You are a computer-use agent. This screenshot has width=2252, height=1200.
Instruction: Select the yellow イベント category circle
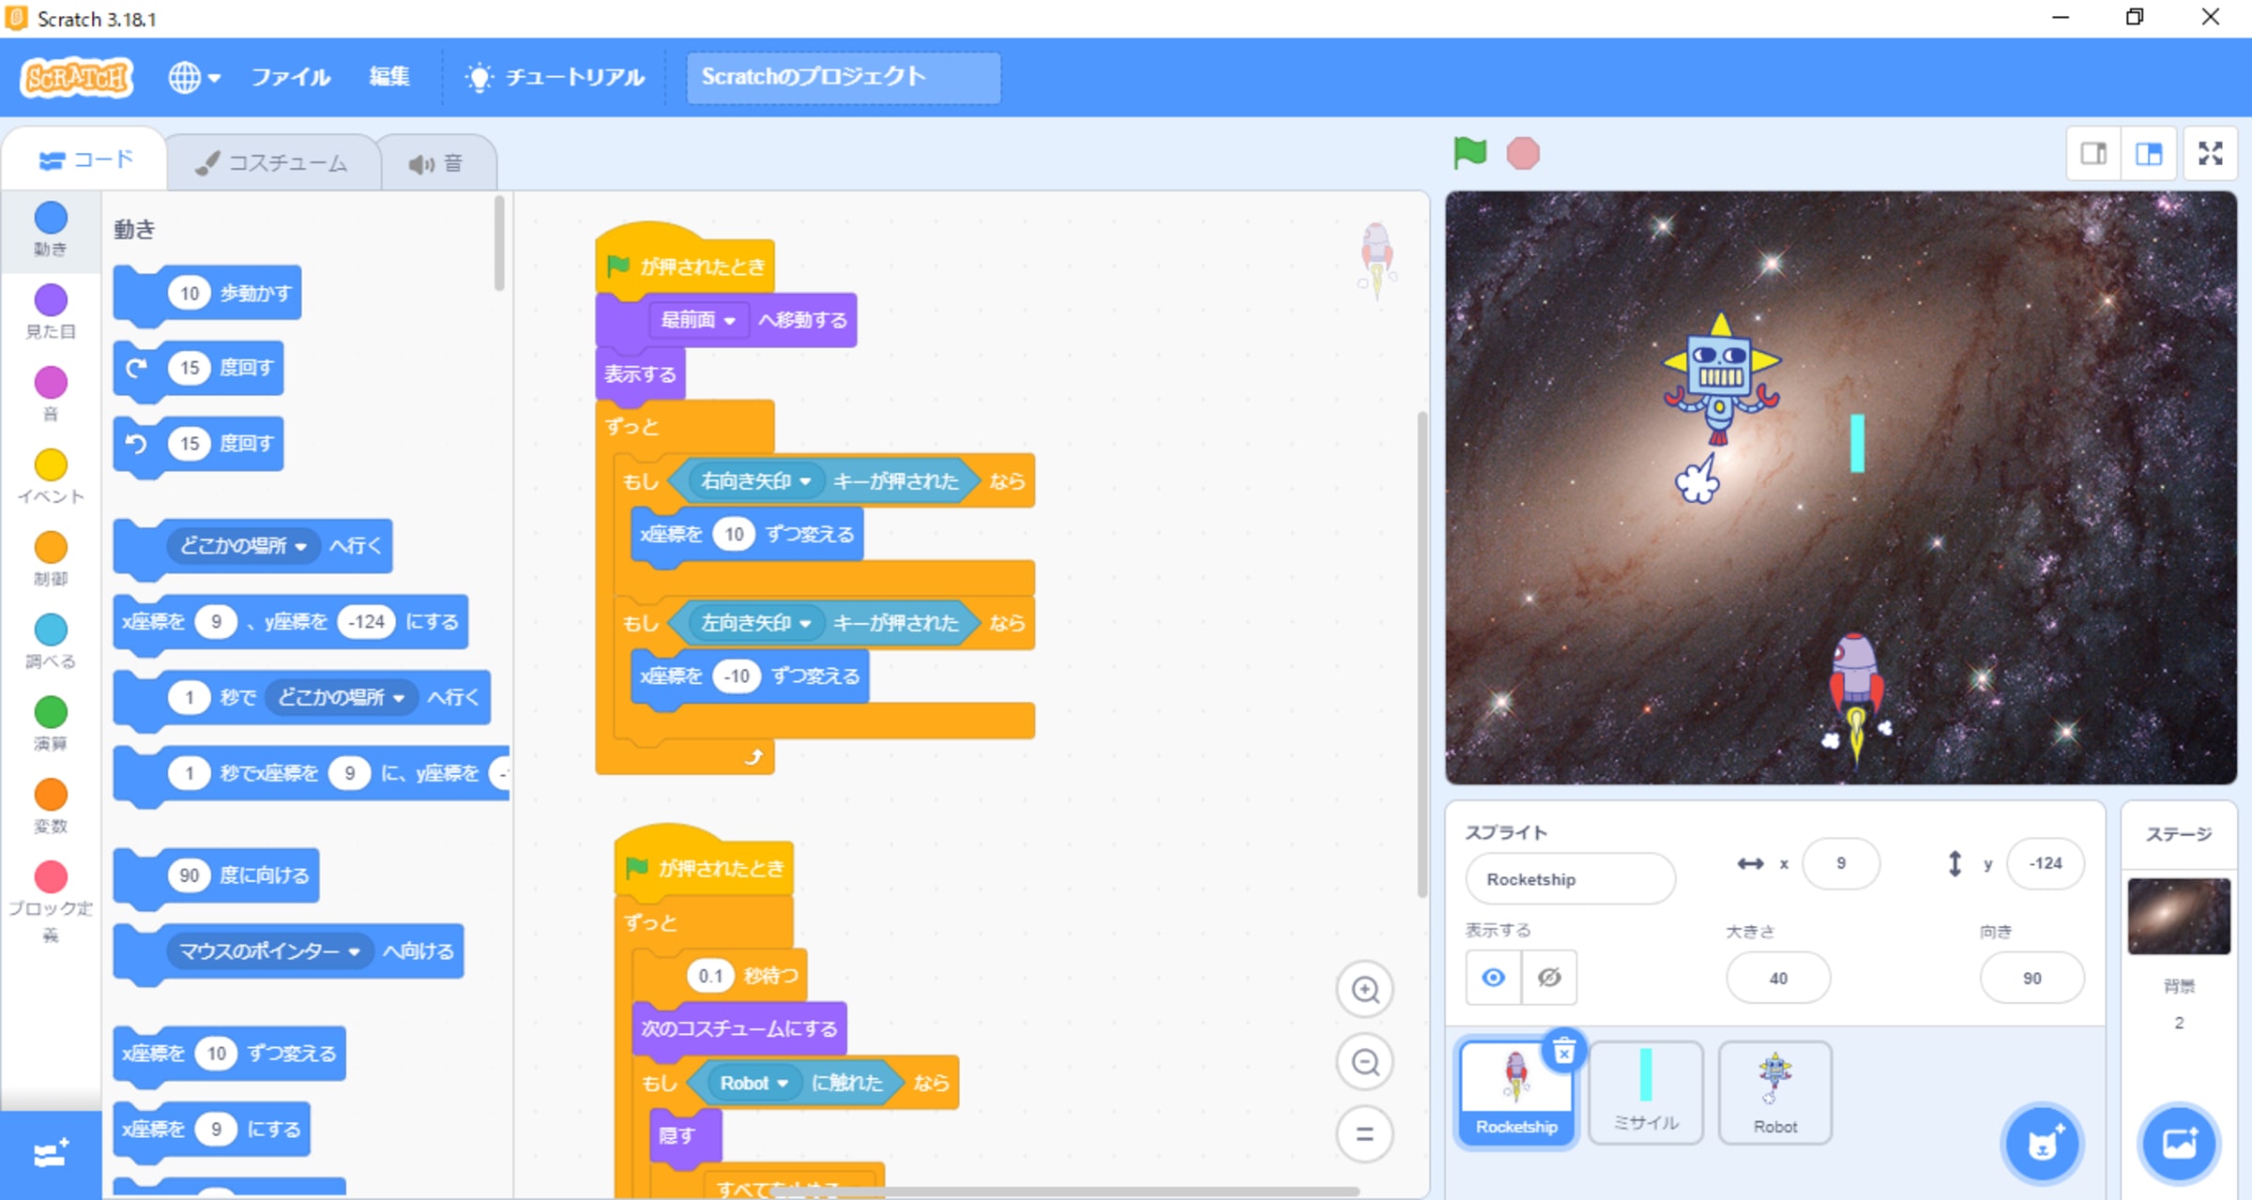coord(51,464)
